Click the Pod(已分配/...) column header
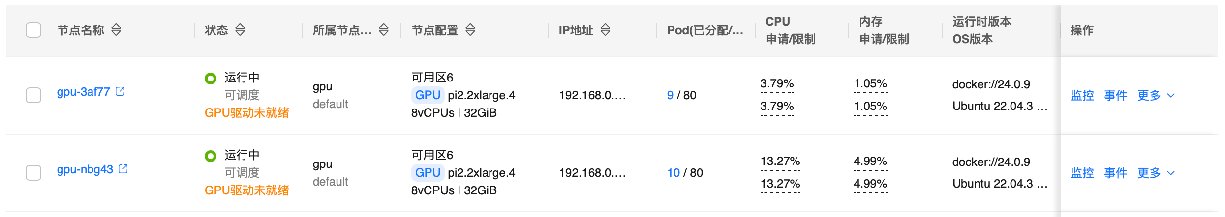The width and height of the screenshot is (1225, 217). (x=704, y=30)
